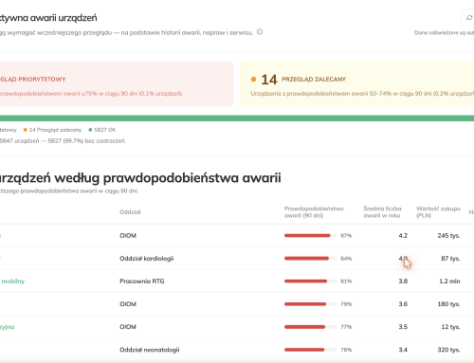Click the 81% probability bar
The width and height of the screenshot is (474, 363).
click(310, 281)
